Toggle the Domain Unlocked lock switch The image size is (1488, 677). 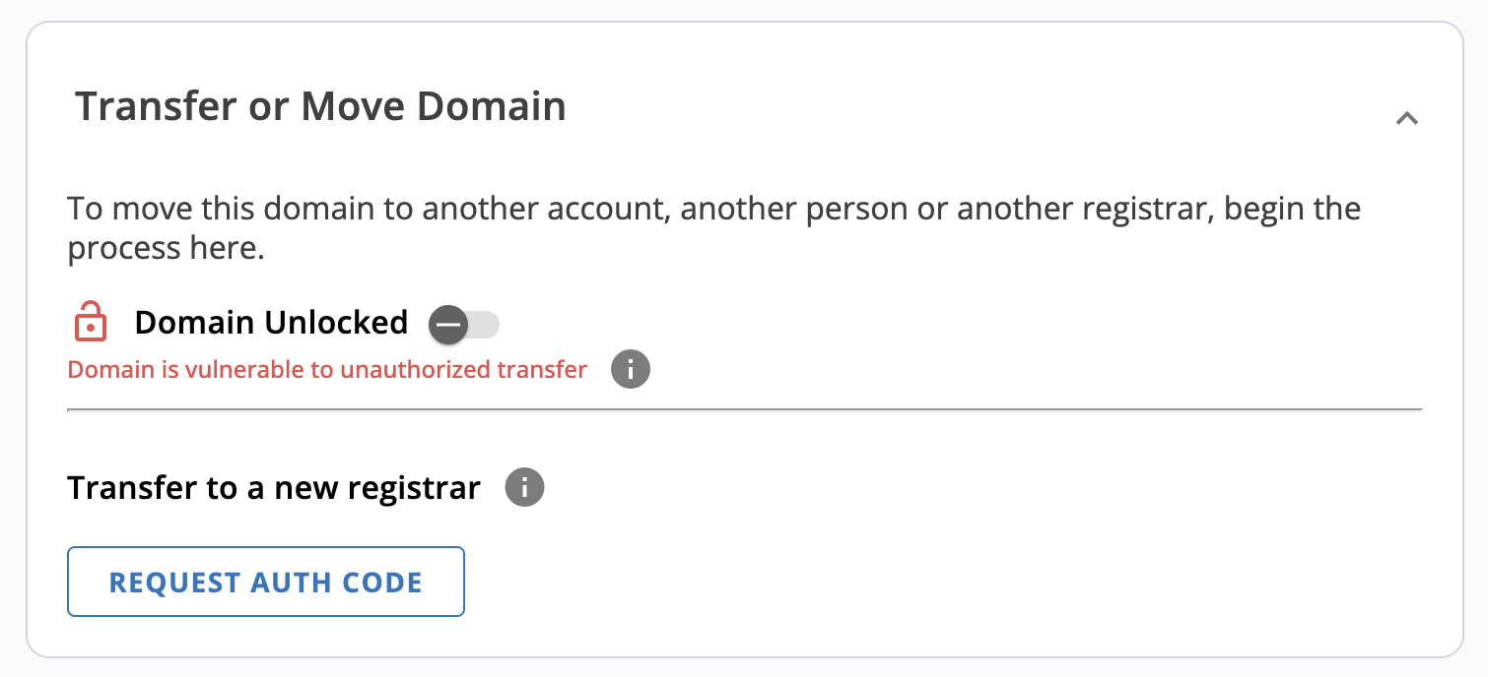464,324
